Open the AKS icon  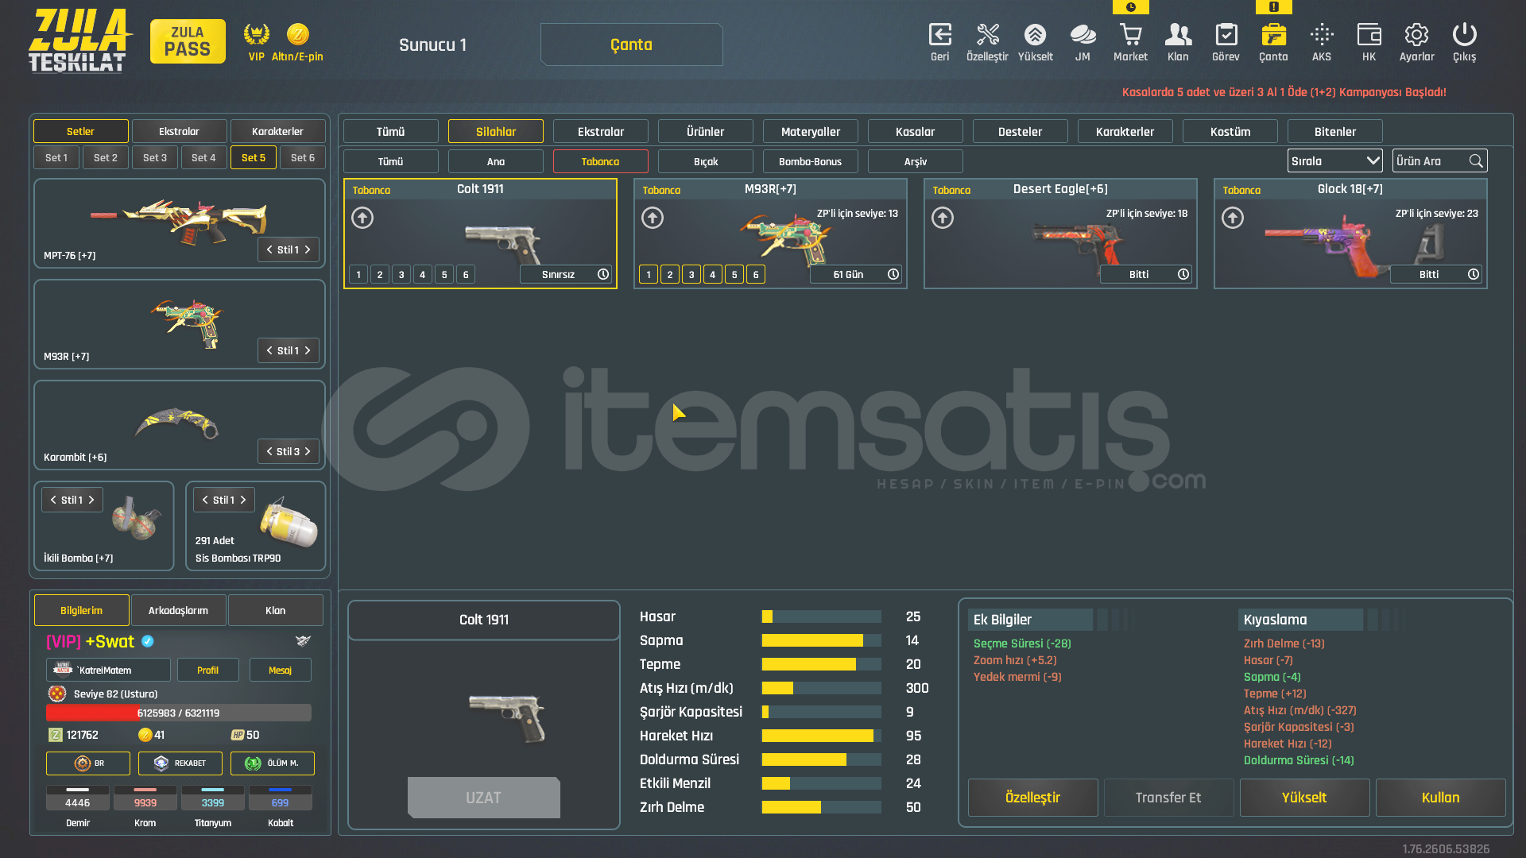click(1322, 35)
